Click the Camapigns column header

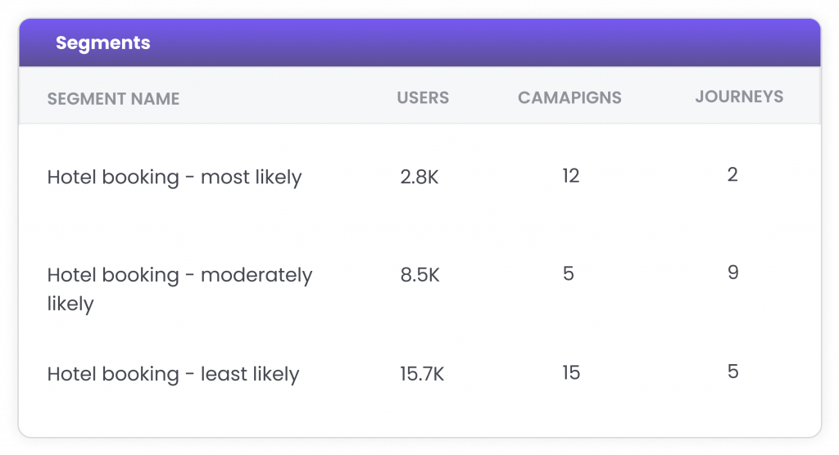[x=569, y=97]
